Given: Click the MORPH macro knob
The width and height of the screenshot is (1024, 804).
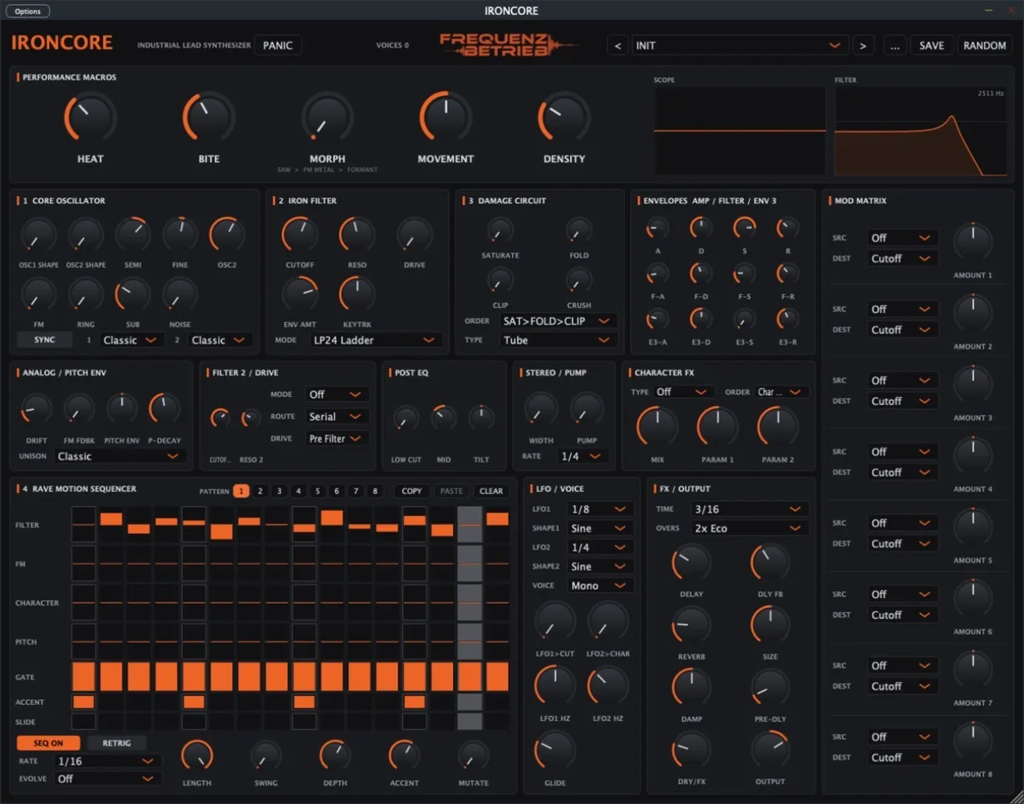Looking at the screenshot, I should (327, 119).
